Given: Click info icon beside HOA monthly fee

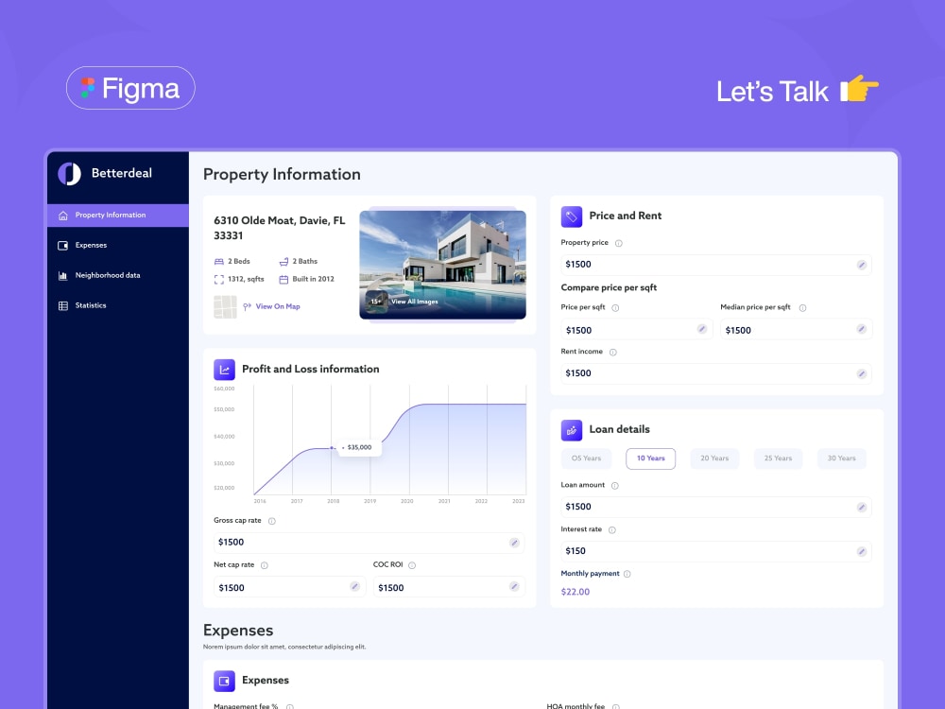Looking at the screenshot, I should (616, 706).
